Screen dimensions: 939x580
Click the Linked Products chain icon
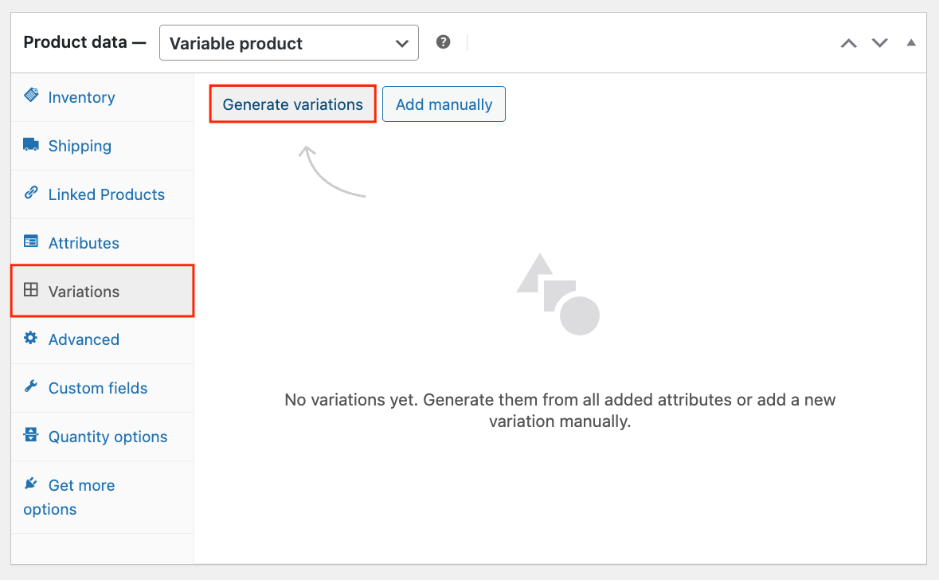(x=31, y=192)
